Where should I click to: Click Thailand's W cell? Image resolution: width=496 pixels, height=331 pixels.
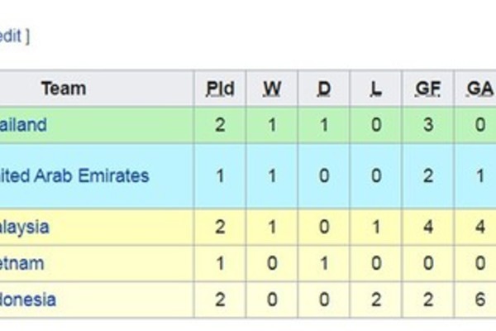click(x=271, y=125)
